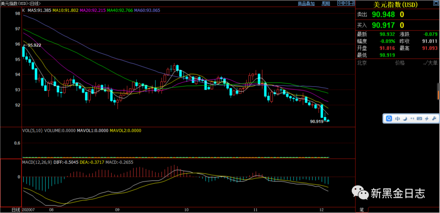The image size is (440, 213).
Task: Click the 09 month axis label
Action: 117,210
